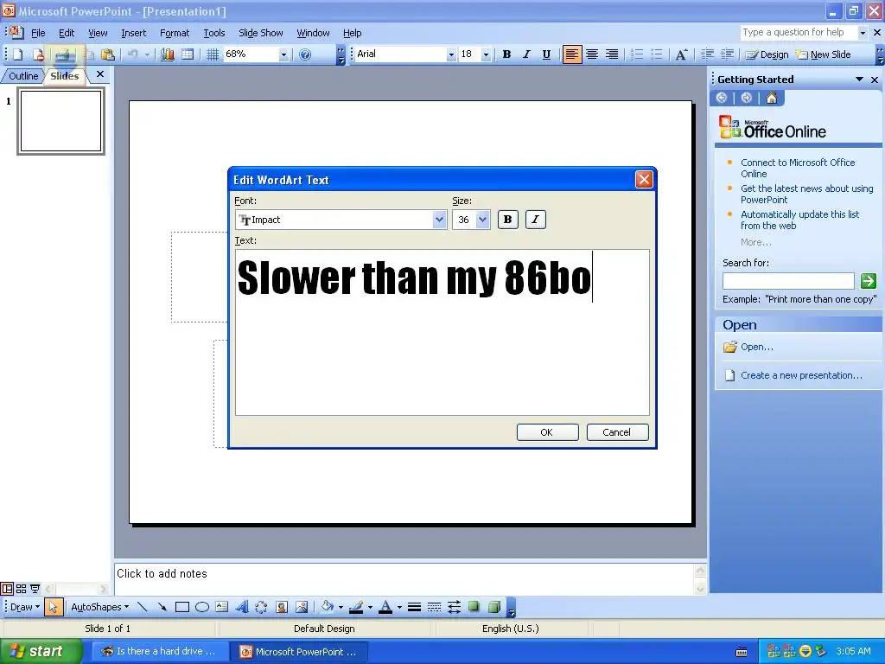The image size is (885, 664).
Task: Click Create a new presentation link
Action: (x=801, y=375)
